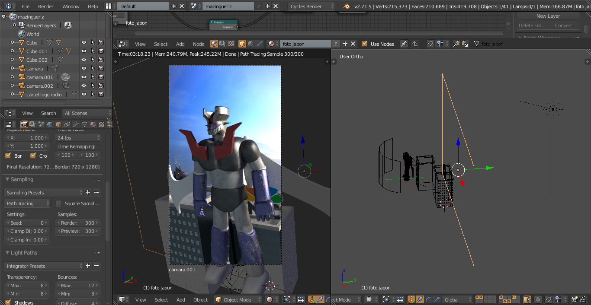This screenshot has width=591, height=305.
Task: Open the World properties globe icon
Action: click(x=50, y=124)
